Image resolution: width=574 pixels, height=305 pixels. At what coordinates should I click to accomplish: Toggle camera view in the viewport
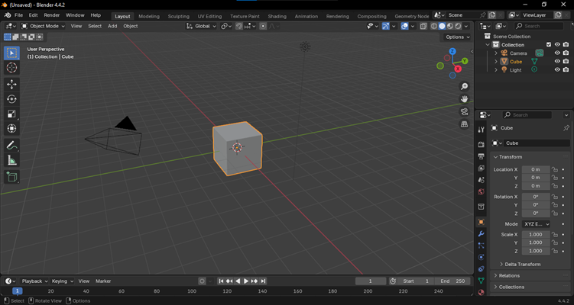click(464, 112)
